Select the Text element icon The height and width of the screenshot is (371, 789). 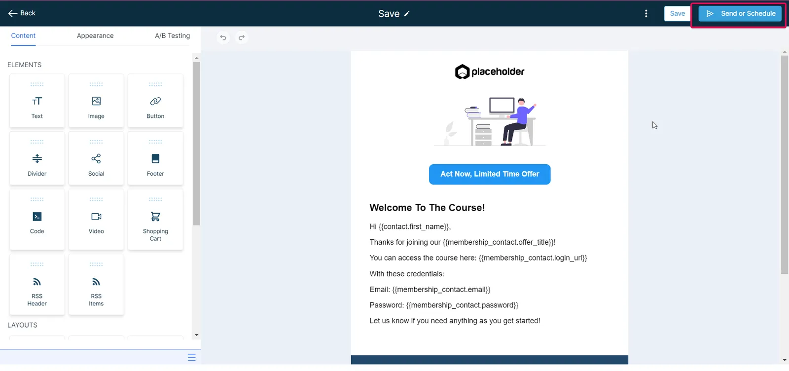(37, 101)
